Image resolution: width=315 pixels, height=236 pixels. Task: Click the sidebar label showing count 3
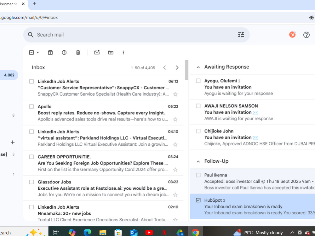point(14,154)
